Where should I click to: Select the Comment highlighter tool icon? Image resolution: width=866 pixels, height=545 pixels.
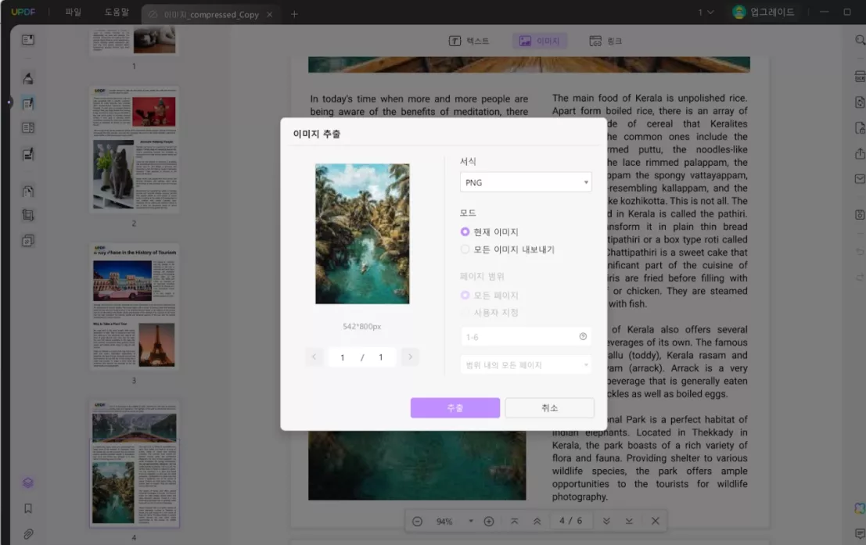coord(27,78)
